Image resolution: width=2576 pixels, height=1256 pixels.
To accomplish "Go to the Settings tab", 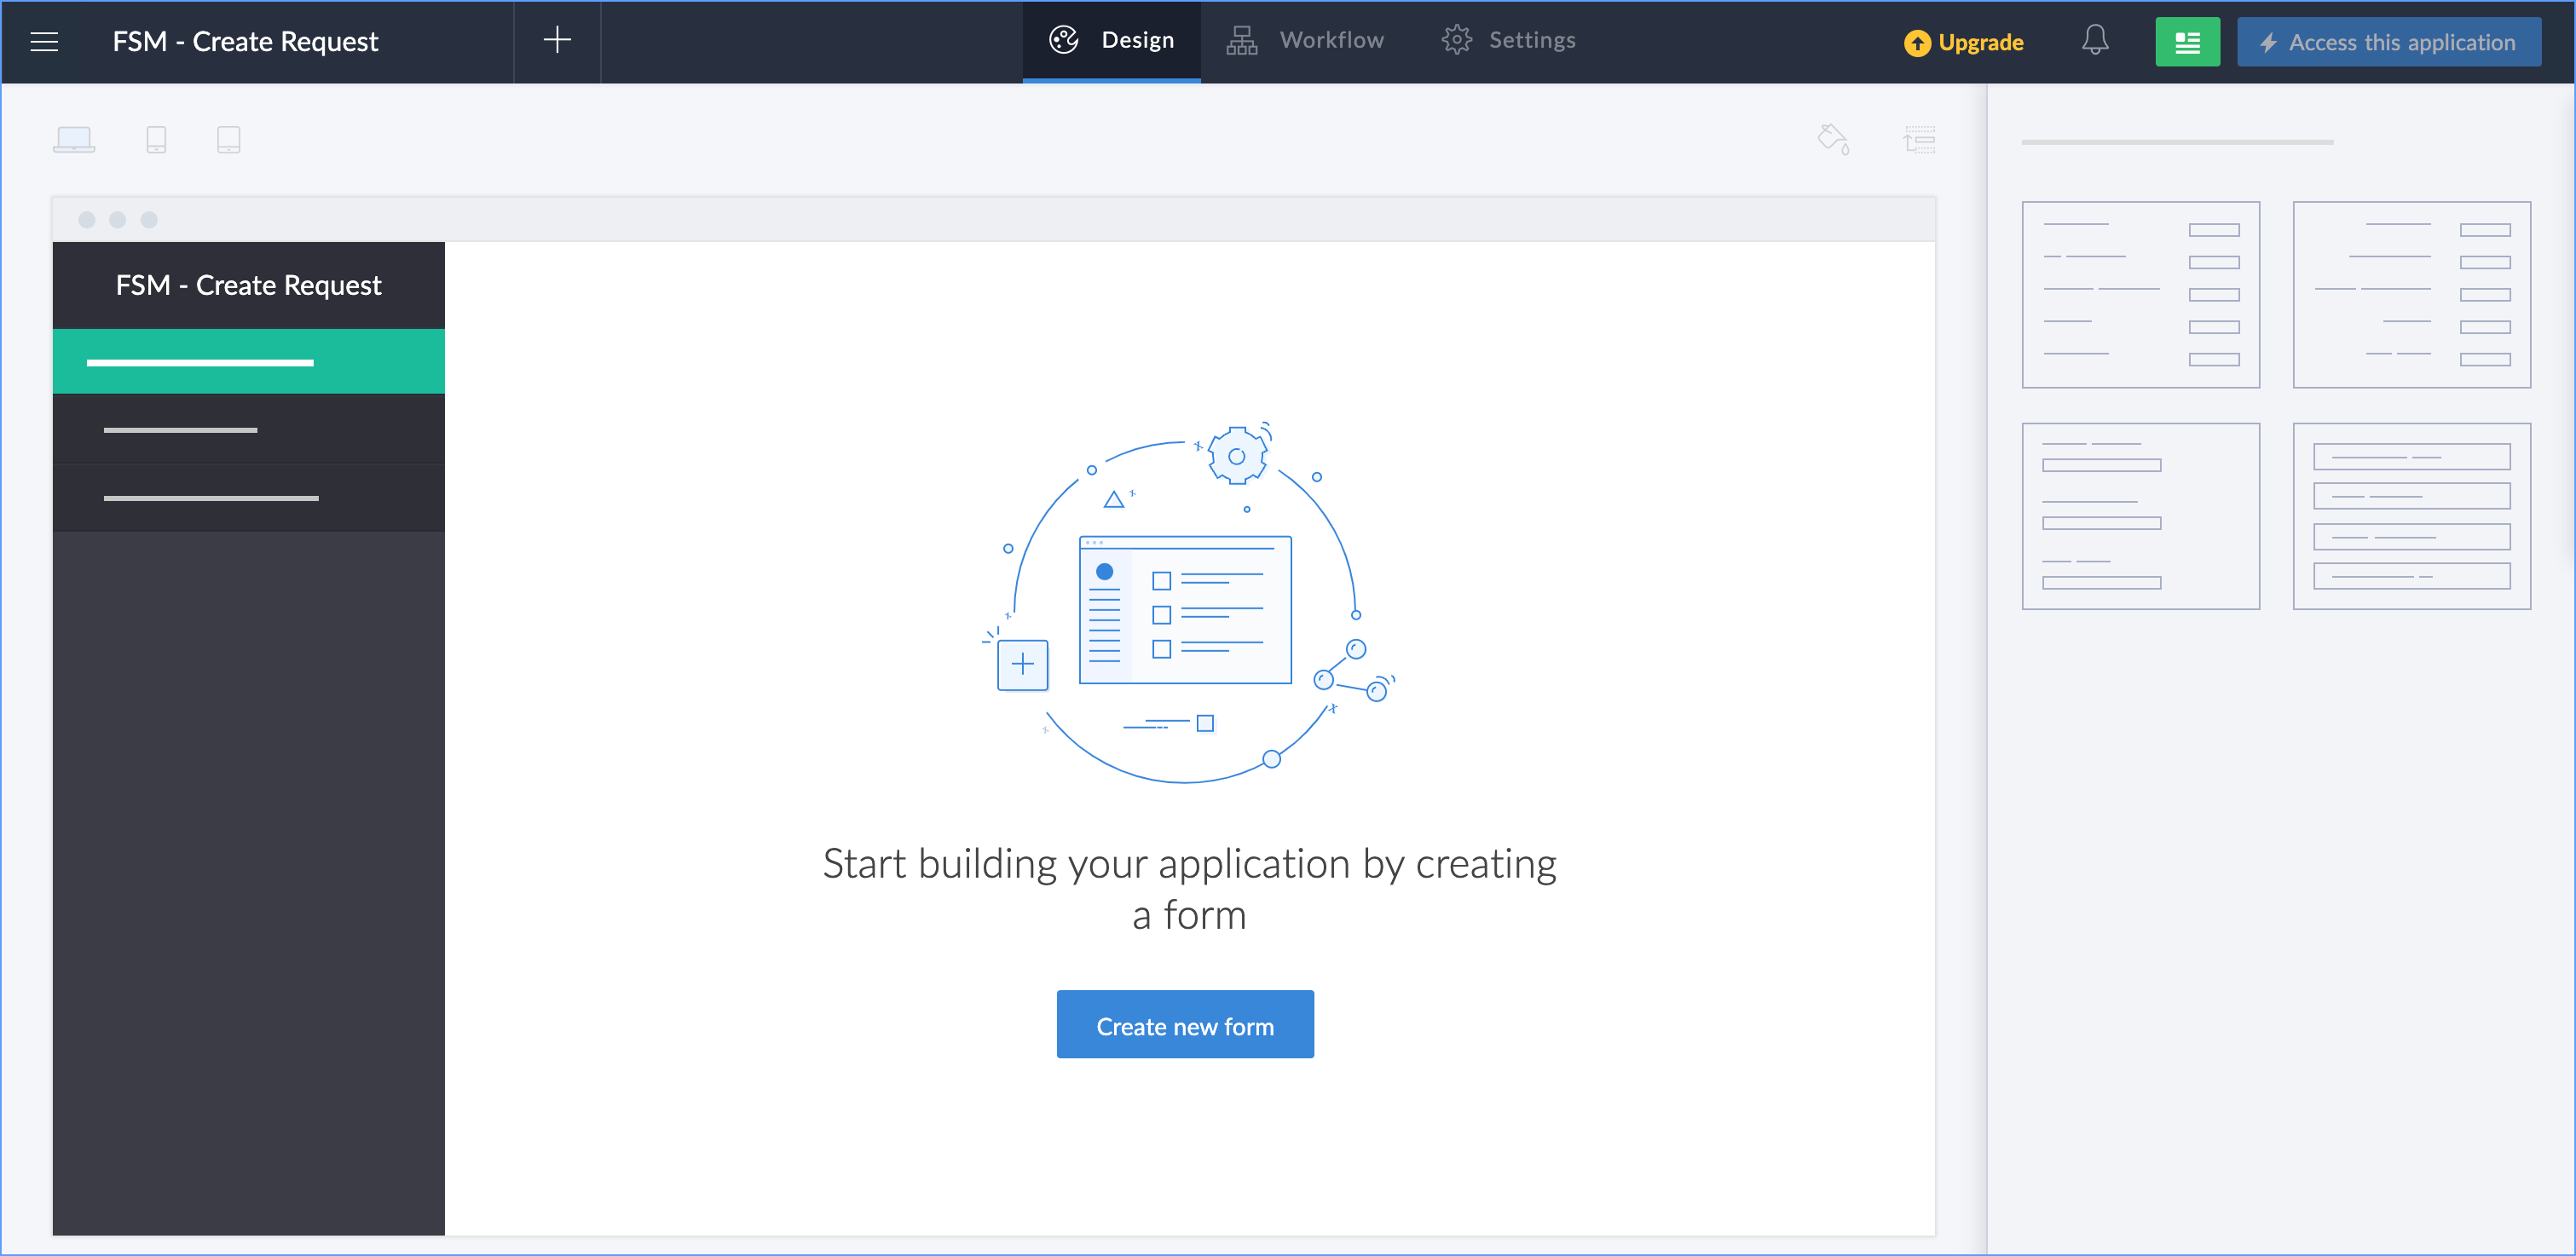I will pos(1509,40).
